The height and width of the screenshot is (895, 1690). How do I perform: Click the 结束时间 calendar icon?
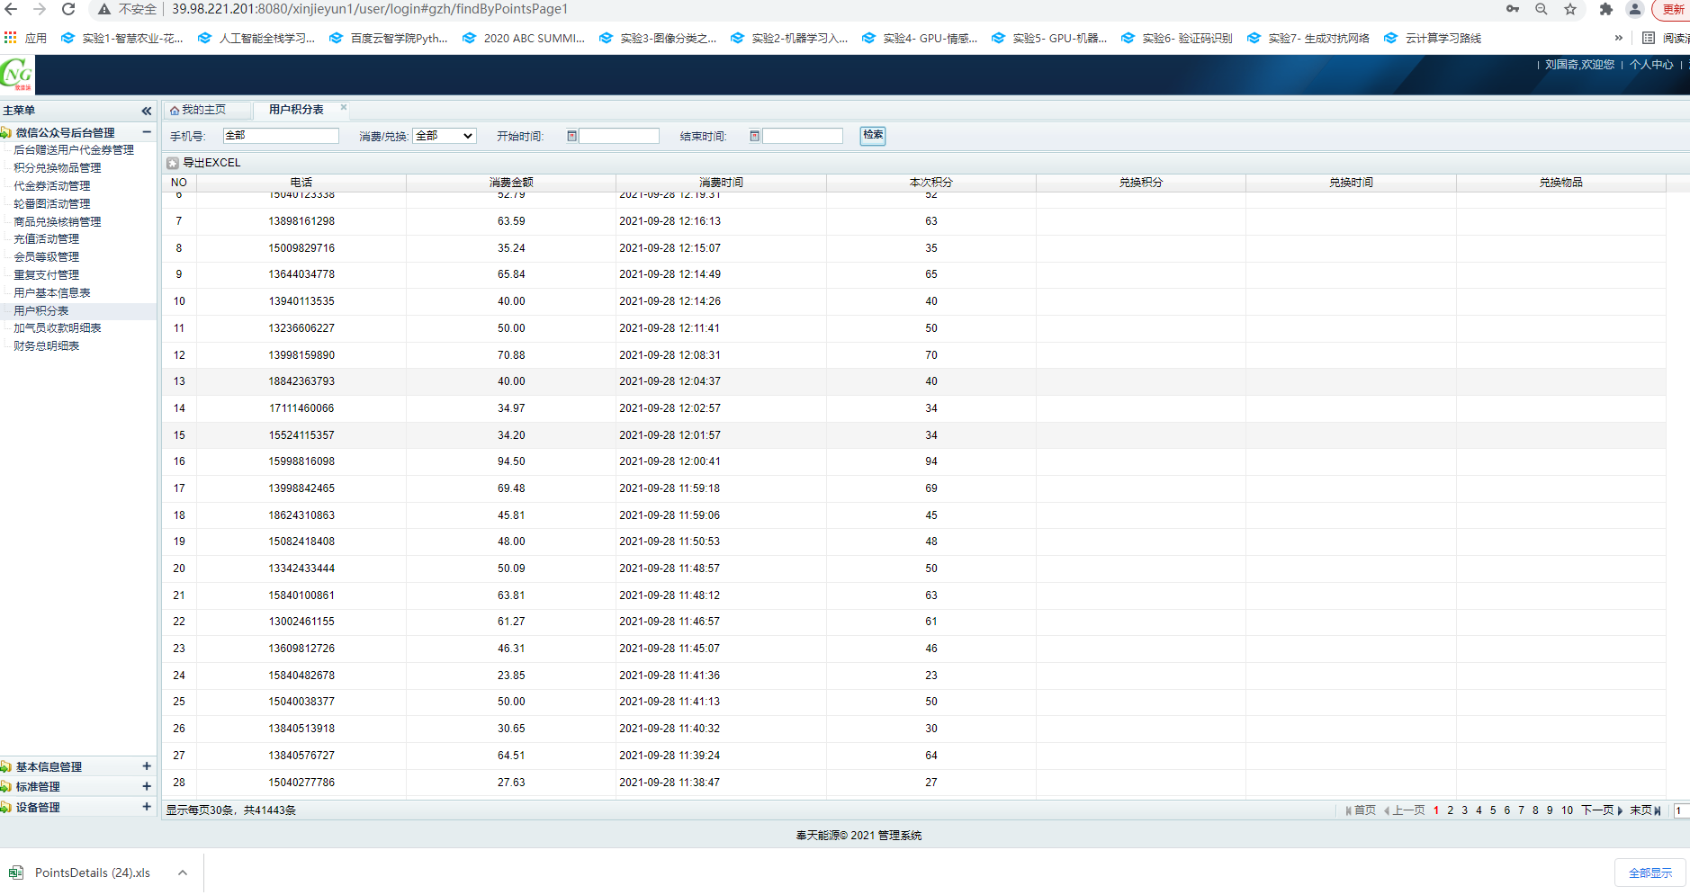pyautogui.click(x=755, y=136)
